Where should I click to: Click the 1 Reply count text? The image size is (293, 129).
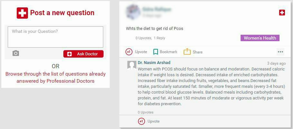click(160, 38)
